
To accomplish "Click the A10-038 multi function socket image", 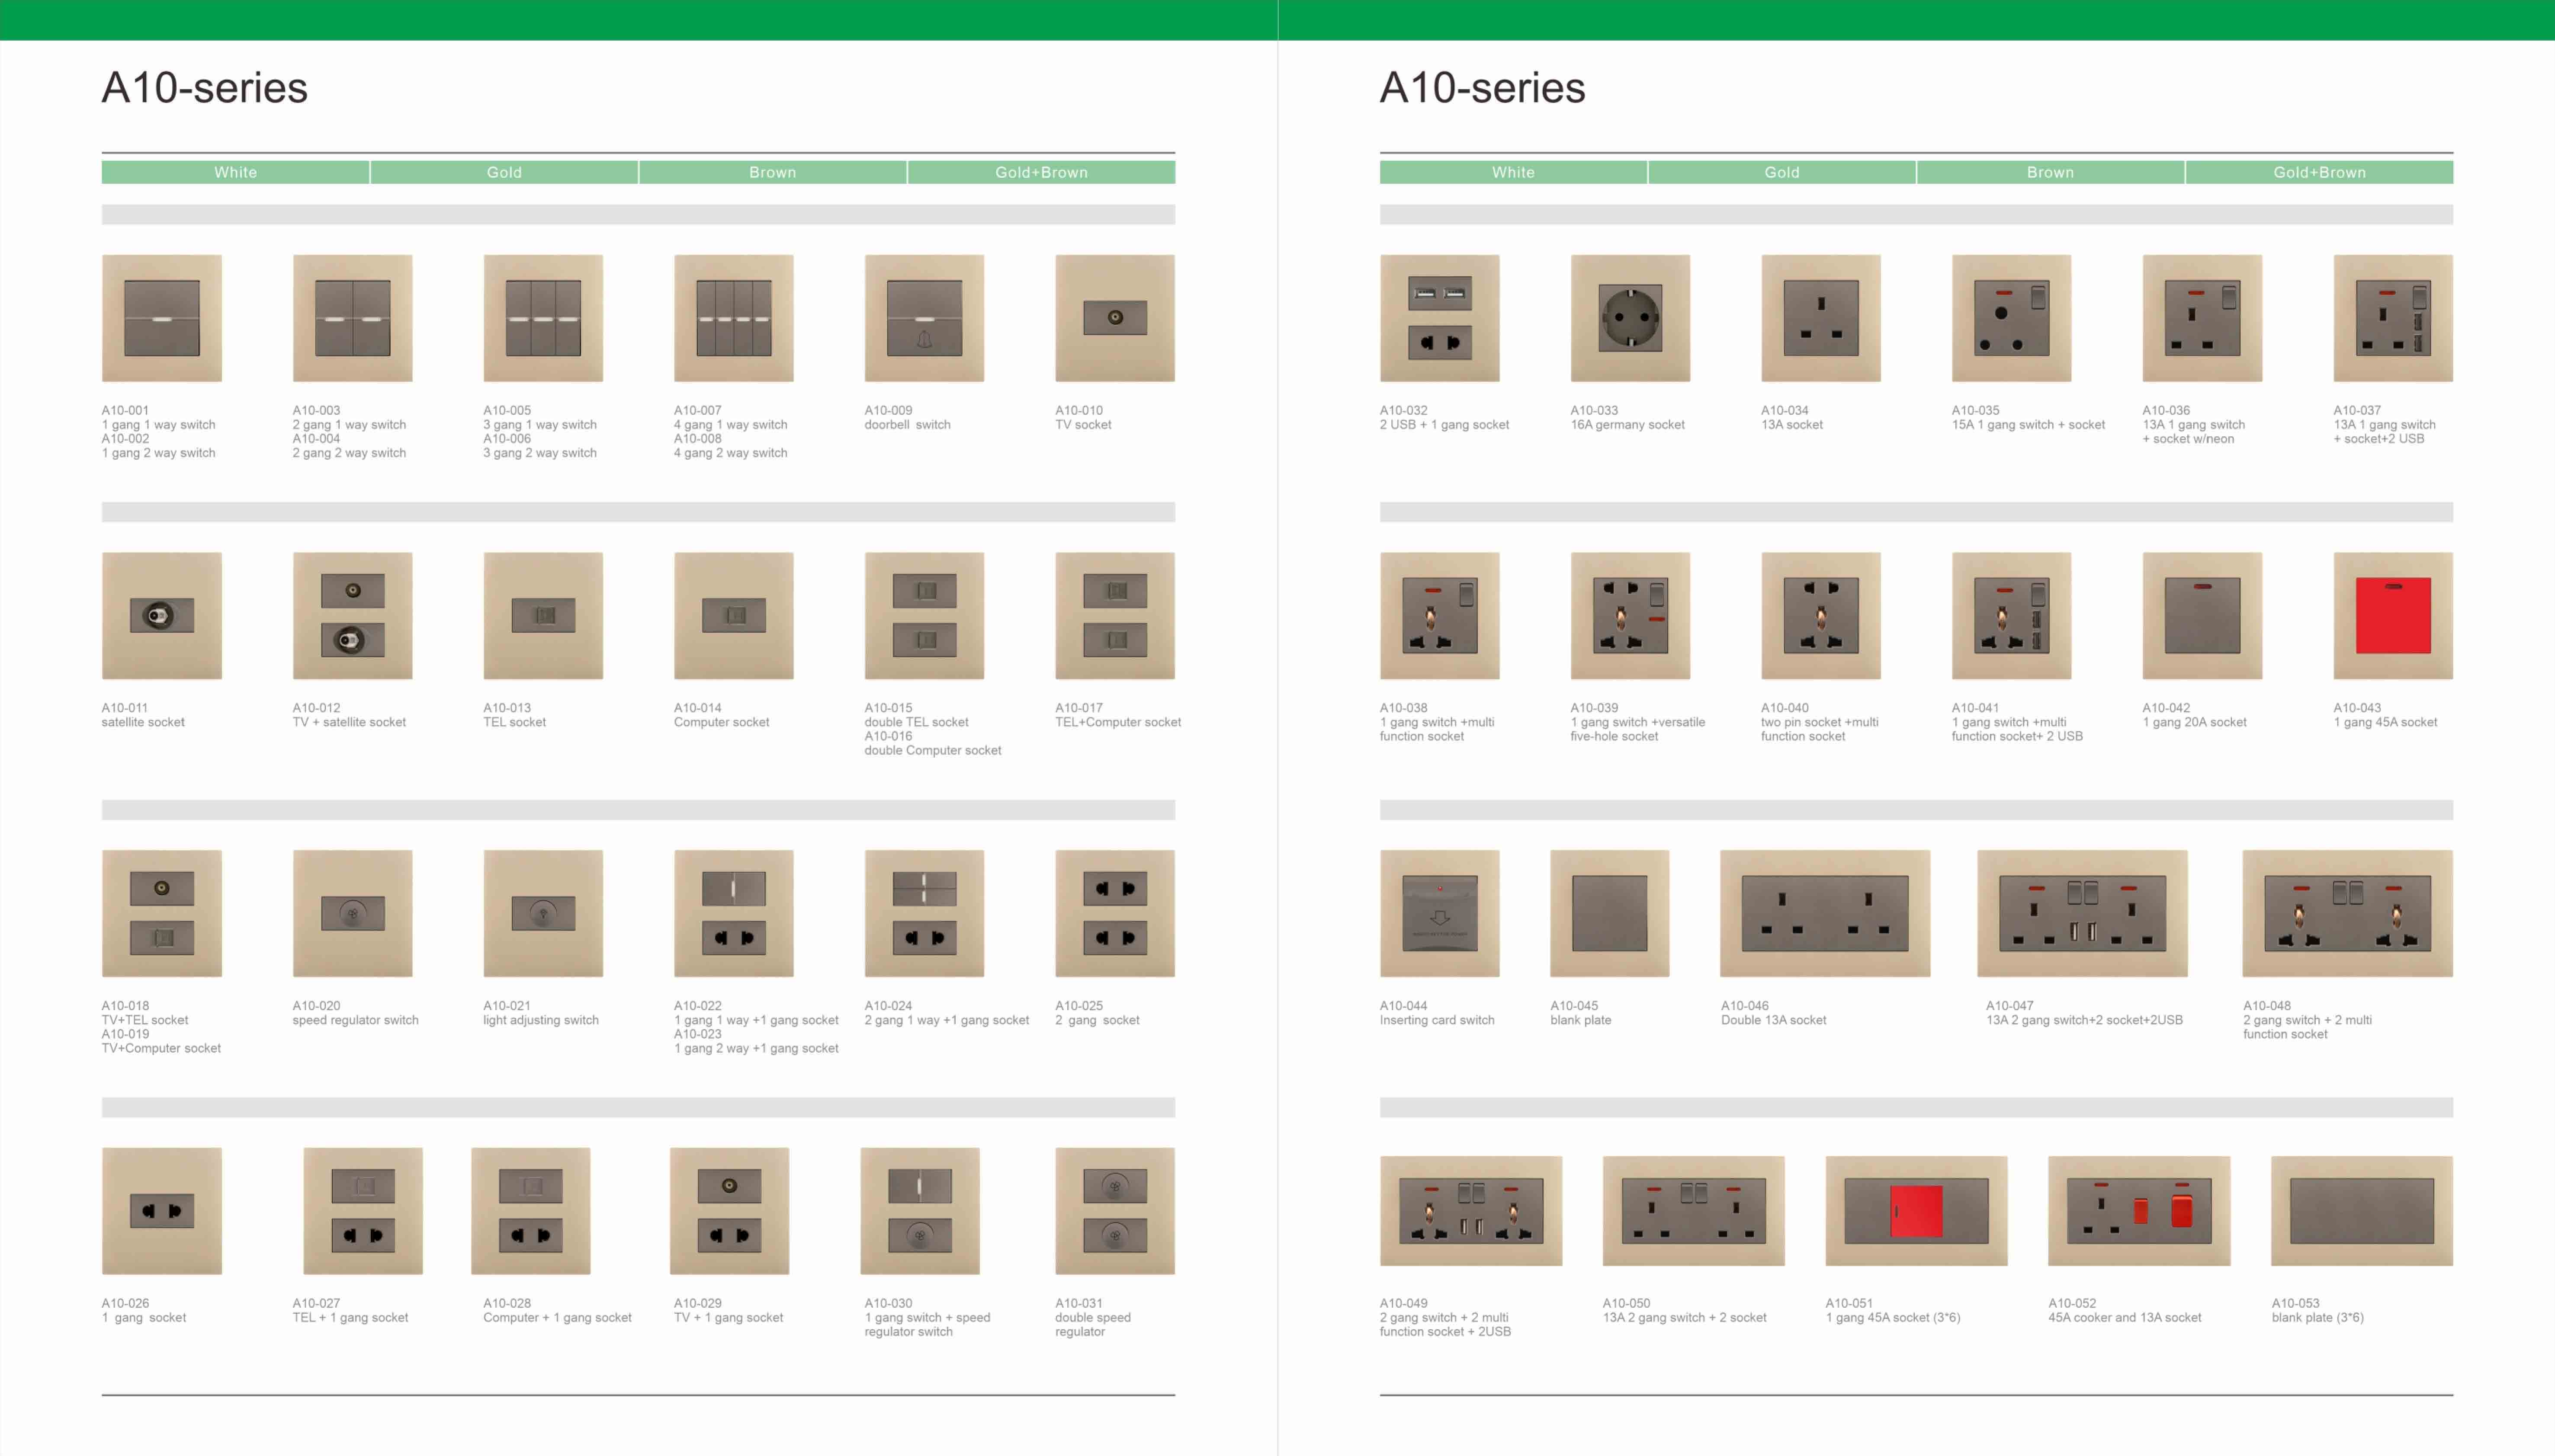I will 1440,616.
